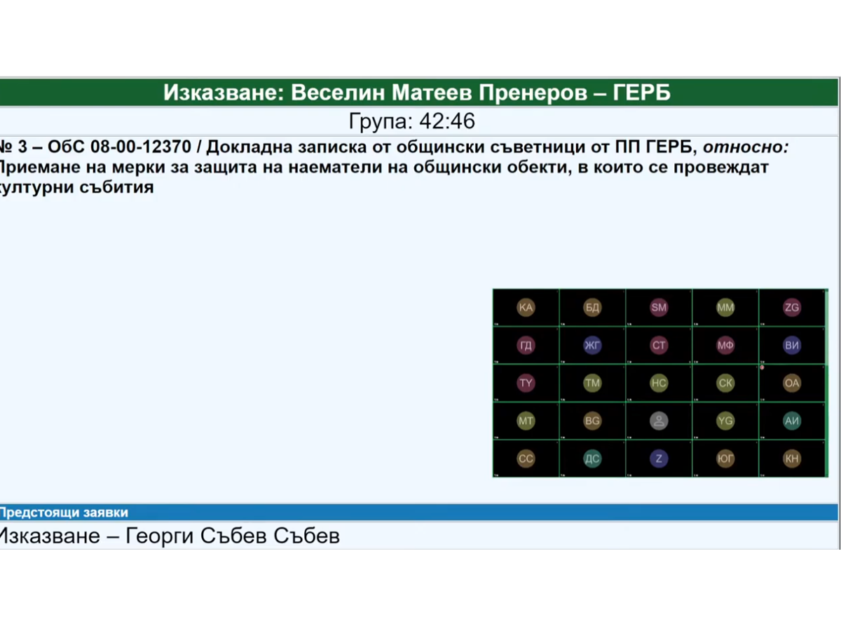Screen dimensions: 841x631
Task: Select the СК participant avatar
Action: point(725,383)
